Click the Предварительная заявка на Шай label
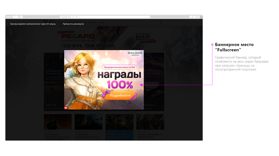Screen dimensions: 279x156 click(119, 67)
